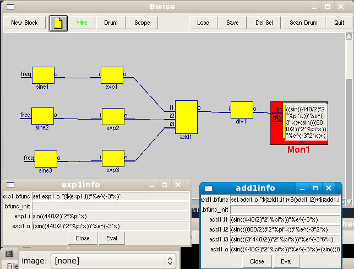Click the 'in' pin on Mon1
The image size is (354, 269).
279,109
